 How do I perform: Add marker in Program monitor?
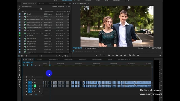point(96,55)
